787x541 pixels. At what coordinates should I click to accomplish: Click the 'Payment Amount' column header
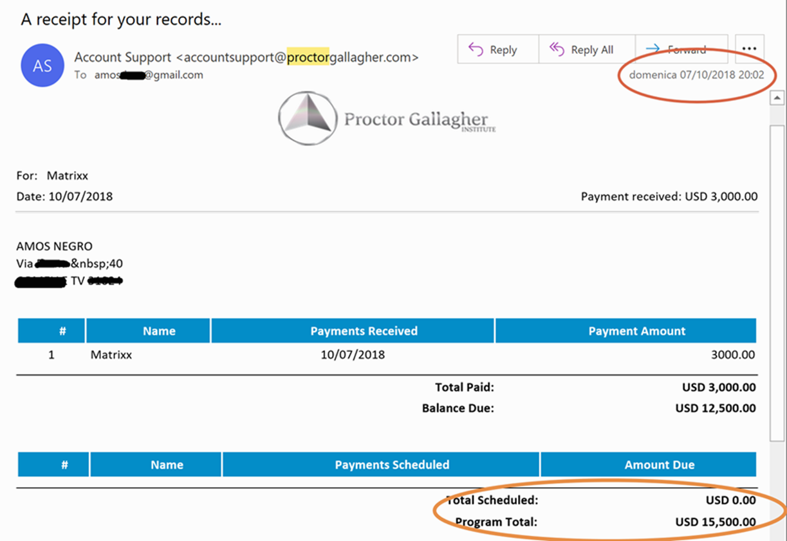(636, 331)
